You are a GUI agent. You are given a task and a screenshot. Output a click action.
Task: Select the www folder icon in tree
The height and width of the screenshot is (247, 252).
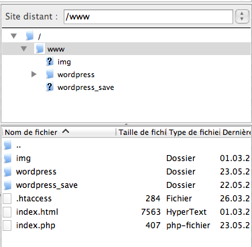point(40,49)
